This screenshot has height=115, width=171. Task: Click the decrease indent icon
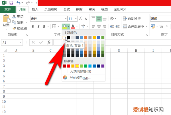[x=112, y=26]
